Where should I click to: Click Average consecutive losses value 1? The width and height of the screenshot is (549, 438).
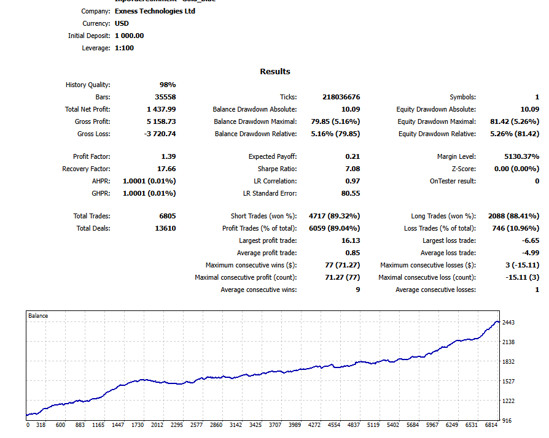pos(537,290)
